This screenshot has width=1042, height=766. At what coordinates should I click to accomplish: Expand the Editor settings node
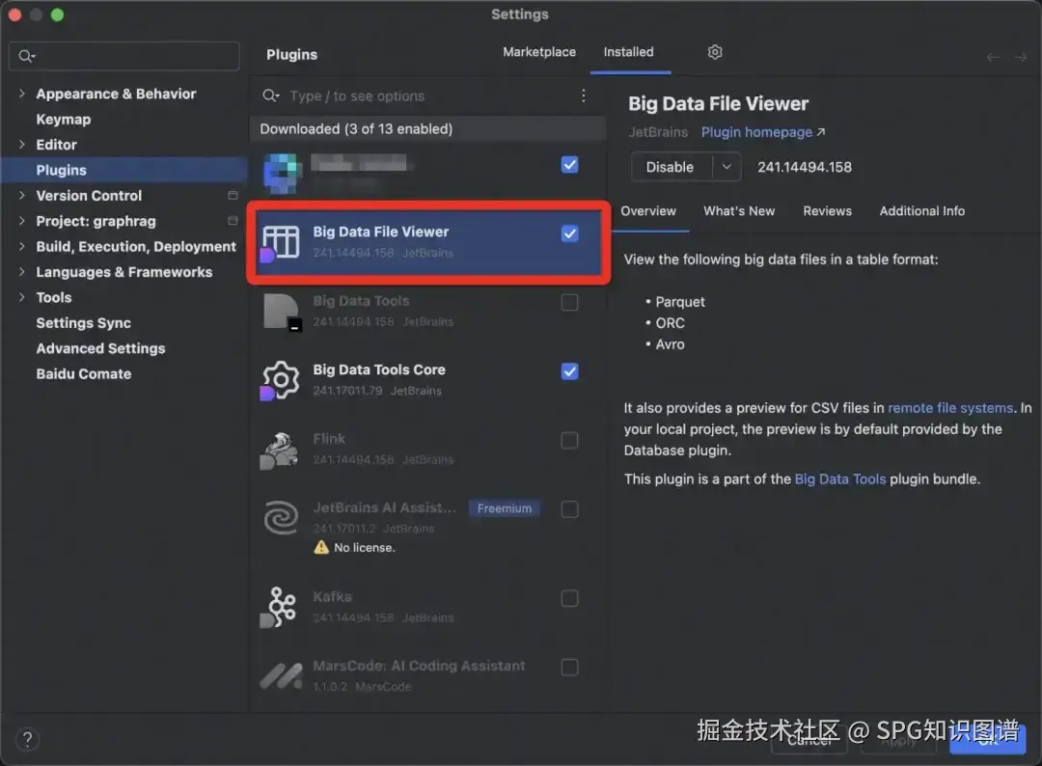click(22, 144)
